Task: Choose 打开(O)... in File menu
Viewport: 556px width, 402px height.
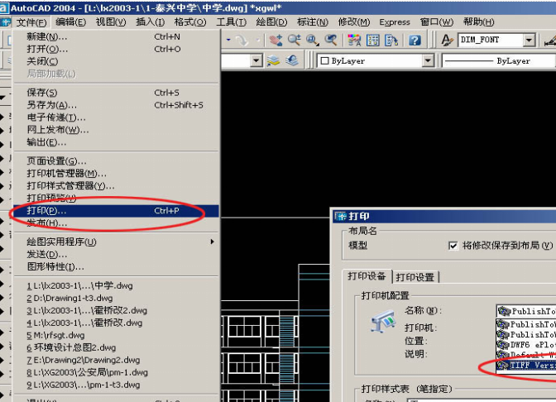Action: [115, 49]
